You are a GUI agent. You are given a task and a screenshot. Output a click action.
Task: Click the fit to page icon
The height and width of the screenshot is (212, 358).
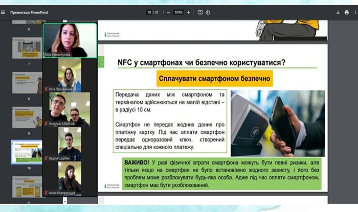click(200, 12)
